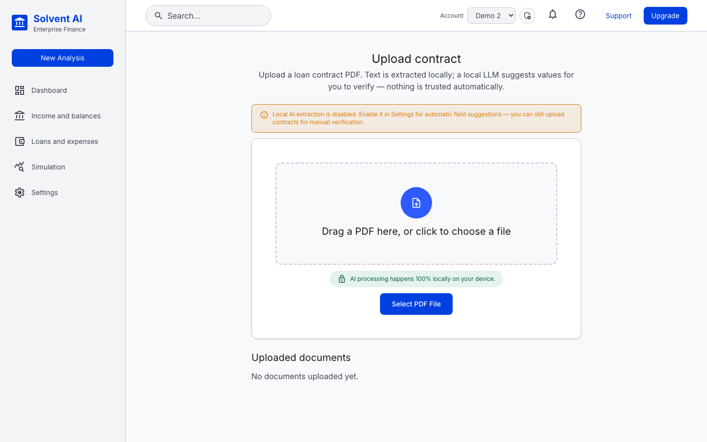The image size is (707, 442).
Task: Open Income and balances section
Action: [x=62, y=116]
